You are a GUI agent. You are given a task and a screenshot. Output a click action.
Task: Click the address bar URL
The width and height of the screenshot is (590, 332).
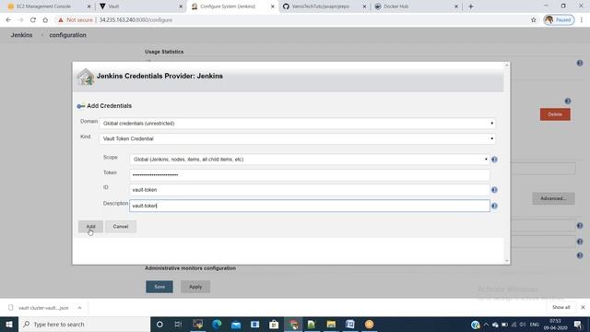[136, 20]
